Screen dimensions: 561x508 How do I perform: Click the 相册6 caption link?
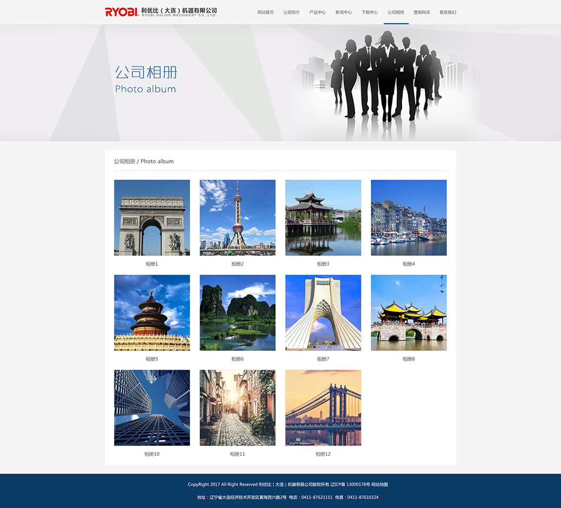237,359
